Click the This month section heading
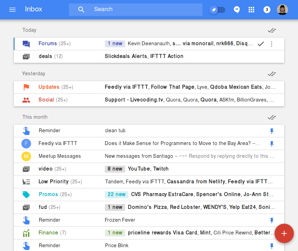This screenshot has height=251, width=298. pos(35,117)
